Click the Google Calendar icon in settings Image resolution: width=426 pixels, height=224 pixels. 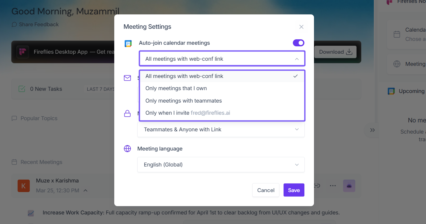tap(128, 44)
